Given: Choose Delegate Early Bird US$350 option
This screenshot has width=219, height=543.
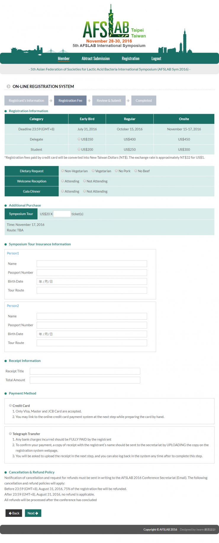Looking at the screenshot, I should pos(79,139).
